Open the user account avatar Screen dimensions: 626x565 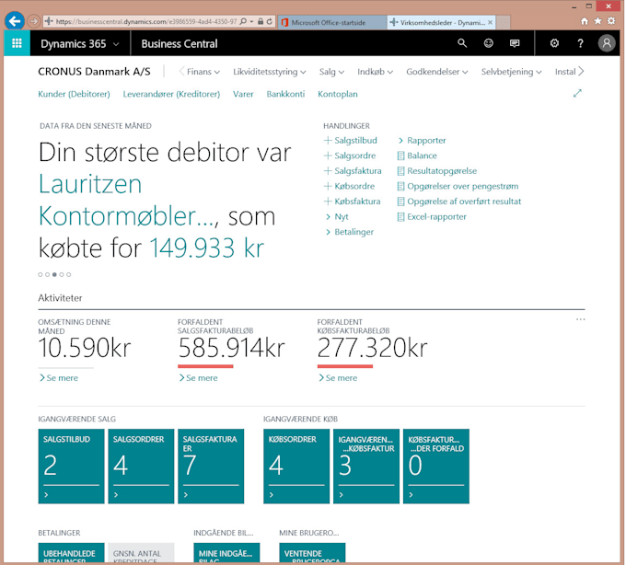coord(606,43)
